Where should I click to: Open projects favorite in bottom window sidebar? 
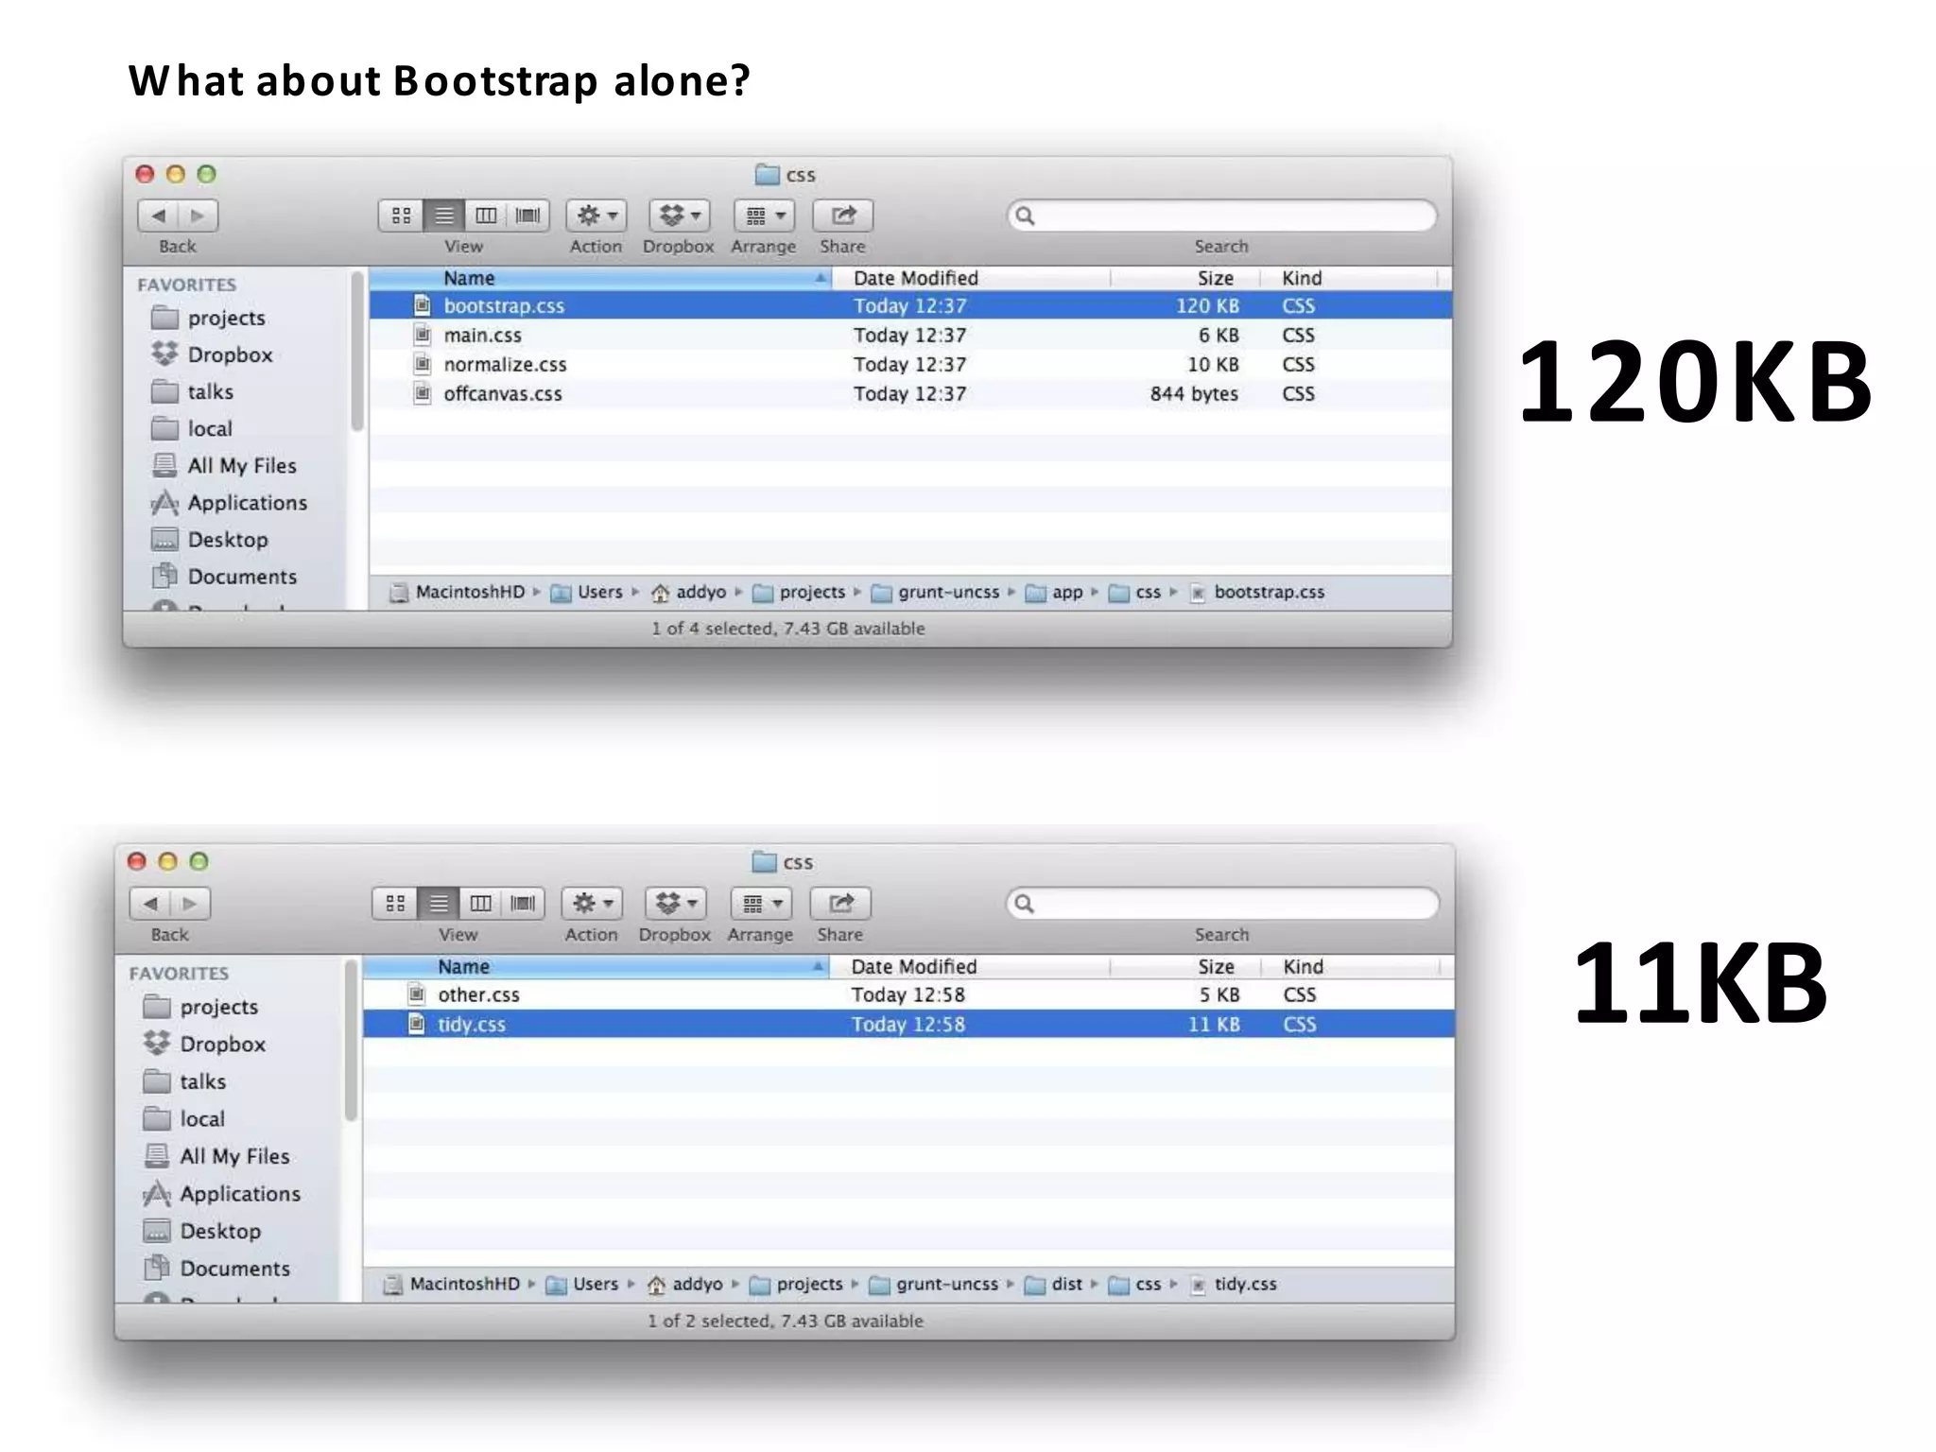pos(201,1007)
